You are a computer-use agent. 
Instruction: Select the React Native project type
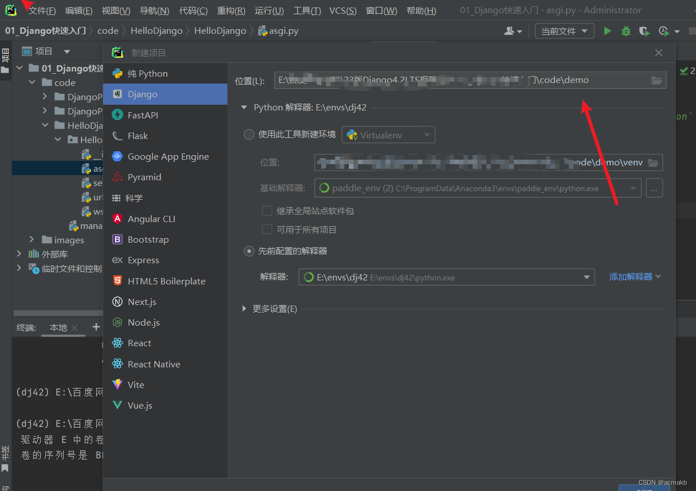tap(165, 364)
